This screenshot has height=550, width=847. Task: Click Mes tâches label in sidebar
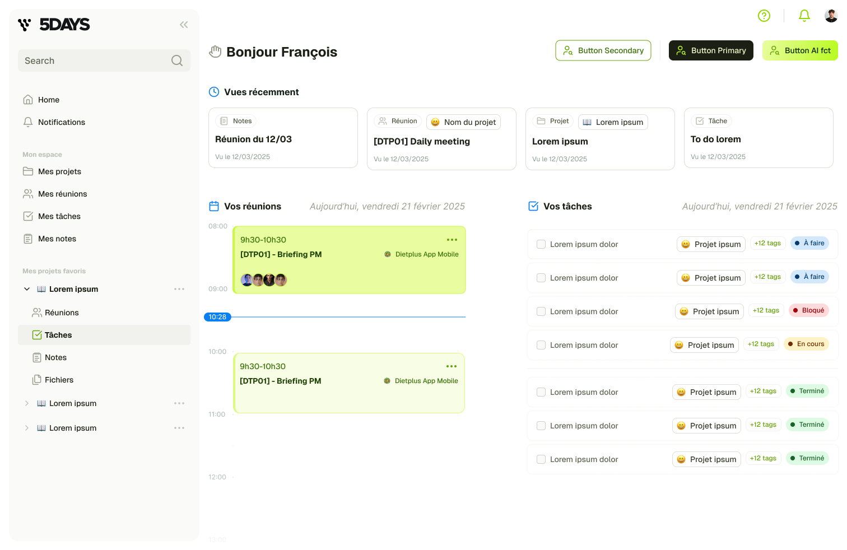tap(59, 216)
